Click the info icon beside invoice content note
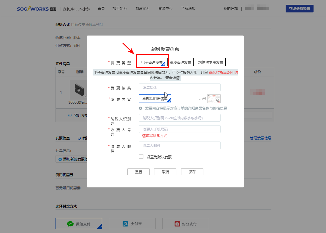Viewport: 326px width, 233px height. click(x=141, y=108)
